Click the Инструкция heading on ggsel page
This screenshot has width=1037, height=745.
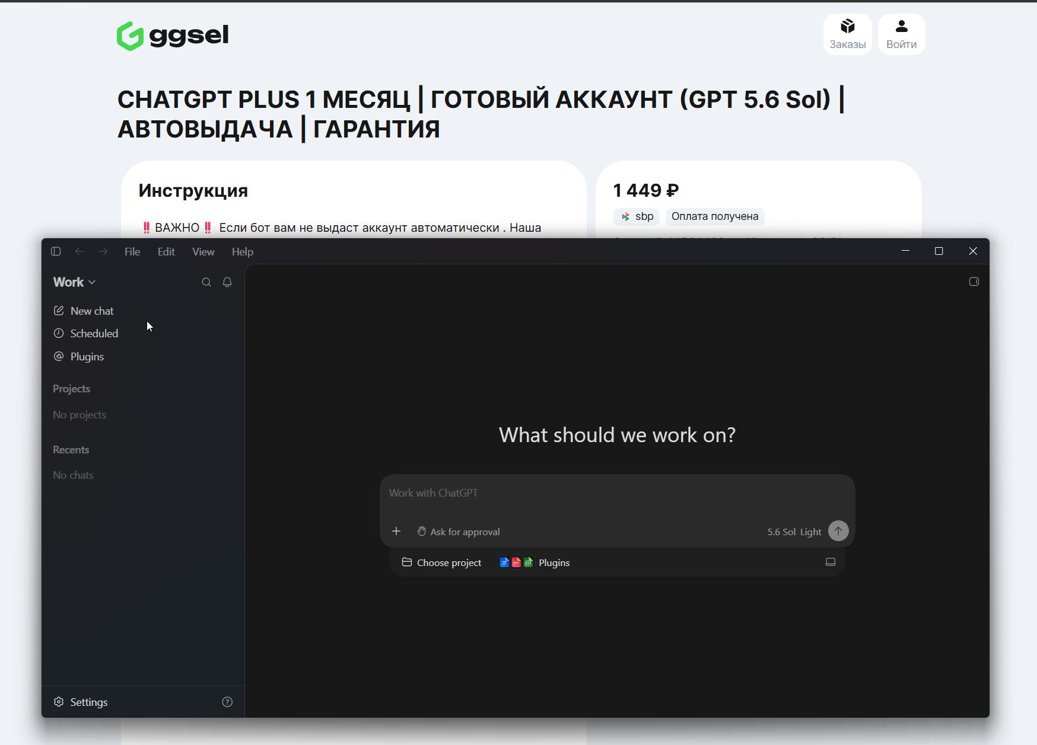[193, 191]
